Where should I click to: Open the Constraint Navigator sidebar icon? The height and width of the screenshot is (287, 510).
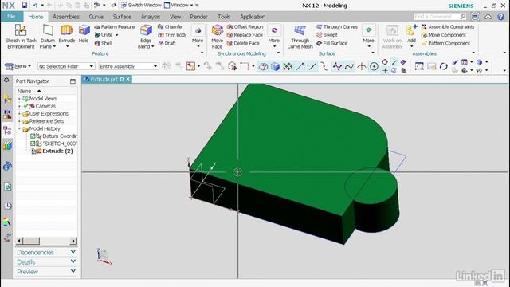point(7,114)
